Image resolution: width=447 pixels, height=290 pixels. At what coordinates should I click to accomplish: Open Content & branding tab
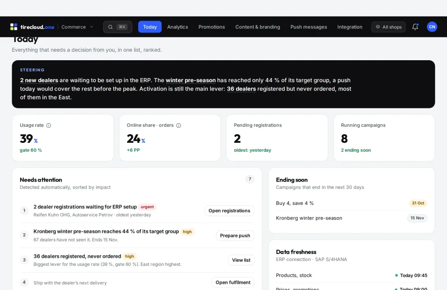[x=257, y=27]
